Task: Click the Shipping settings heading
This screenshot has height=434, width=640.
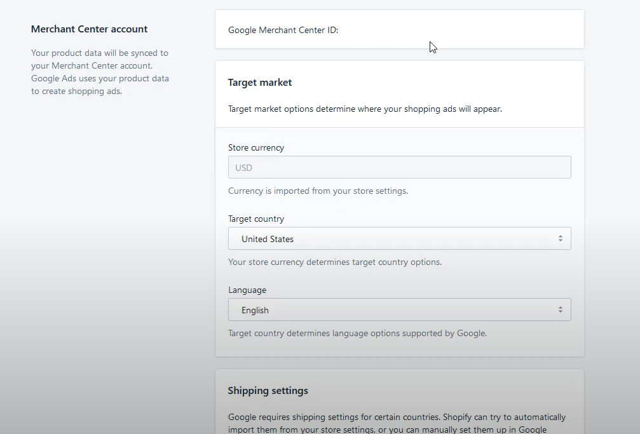Action: (x=268, y=391)
